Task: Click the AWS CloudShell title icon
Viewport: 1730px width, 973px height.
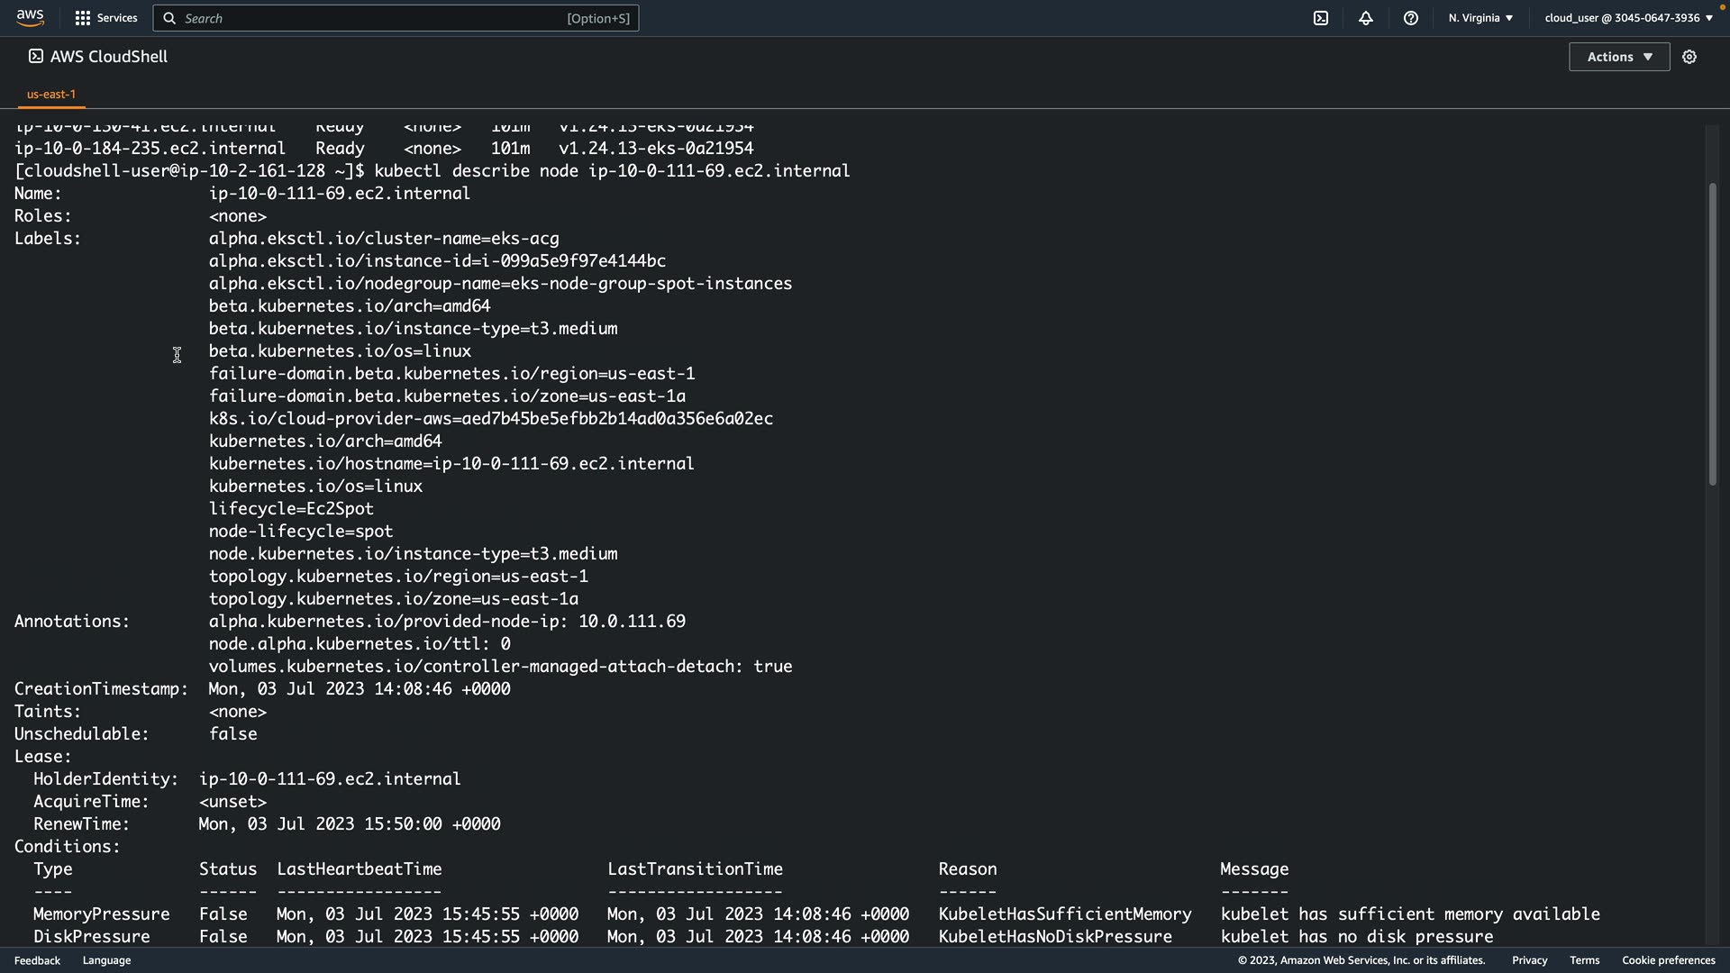Action: [x=35, y=56]
